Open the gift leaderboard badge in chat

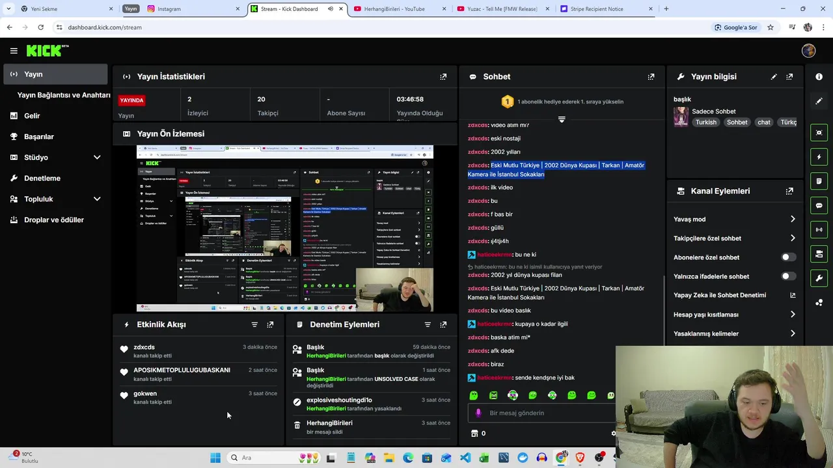(x=507, y=101)
